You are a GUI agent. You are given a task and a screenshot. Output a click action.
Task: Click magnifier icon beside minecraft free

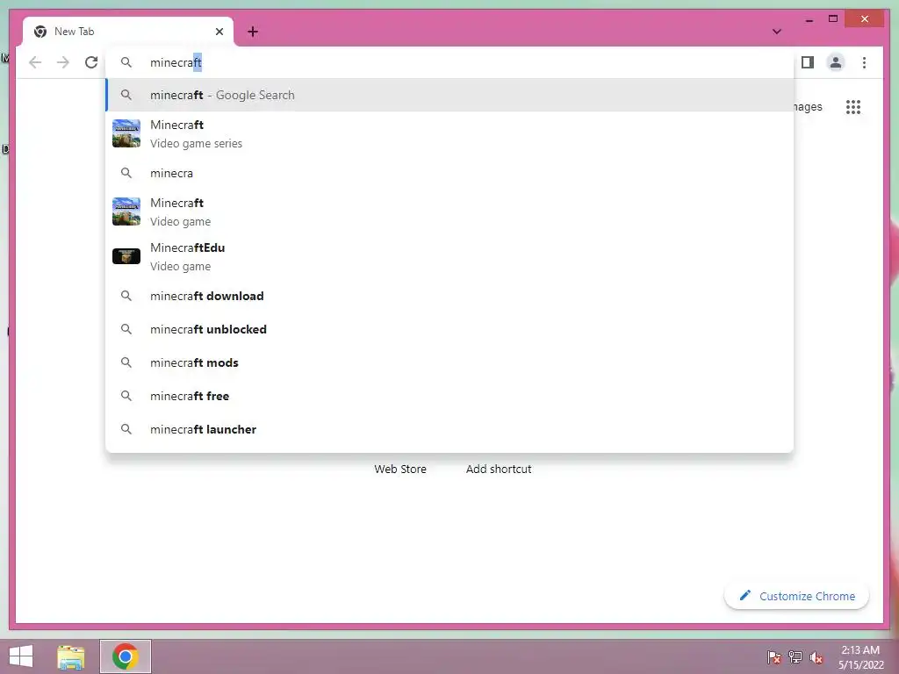126,396
